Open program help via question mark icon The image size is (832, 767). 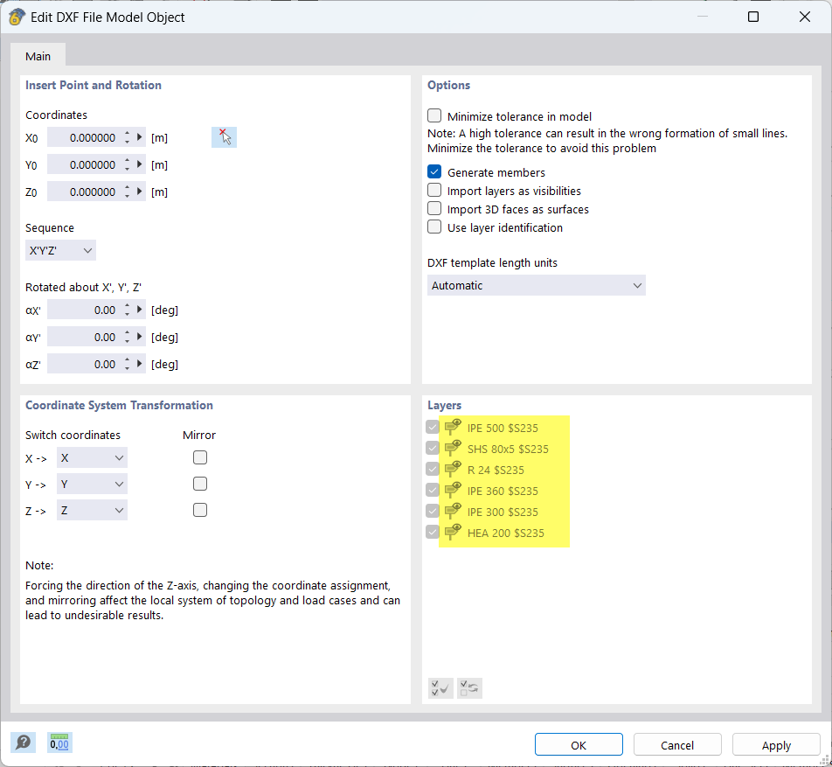coord(23,742)
